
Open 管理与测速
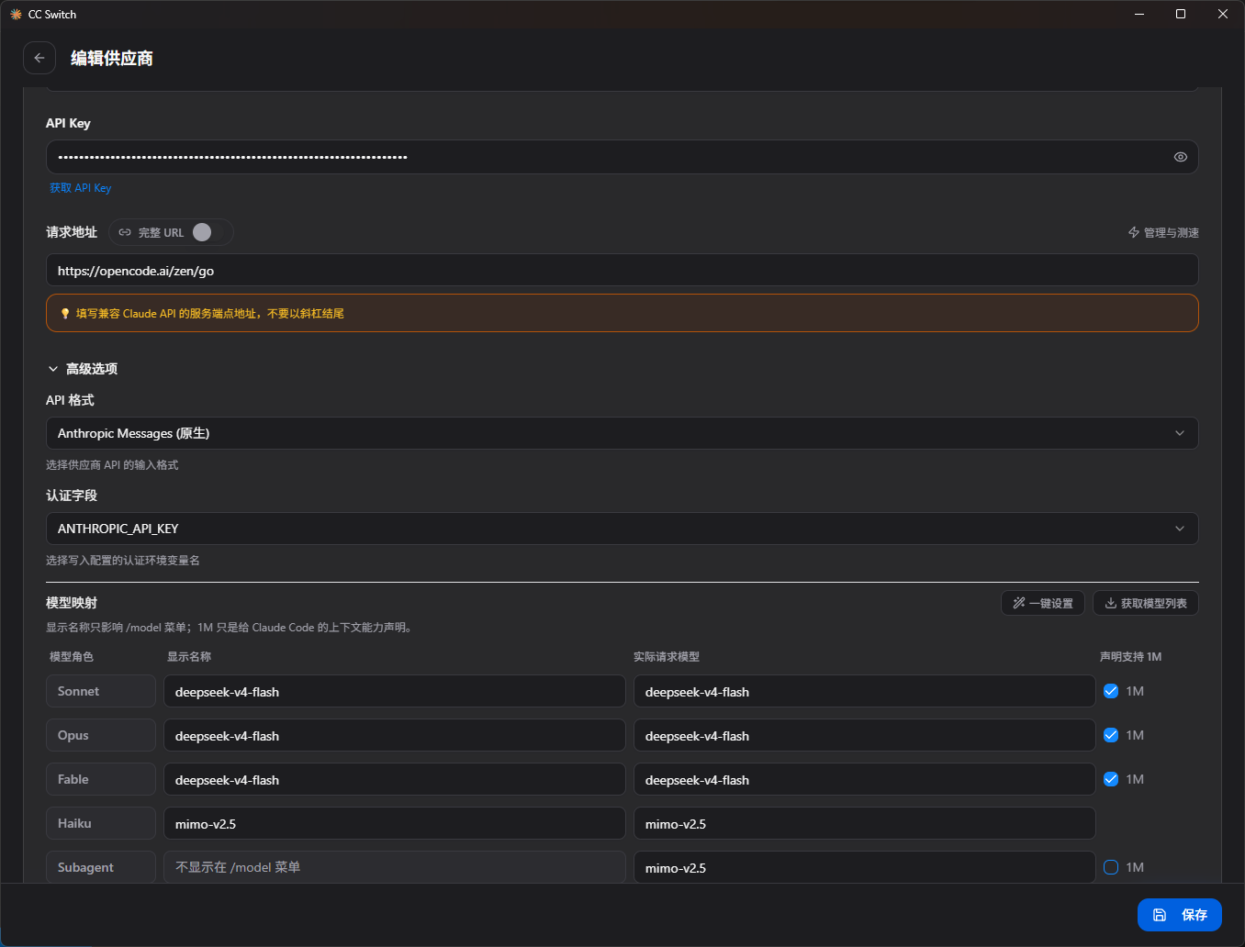pos(1163,232)
